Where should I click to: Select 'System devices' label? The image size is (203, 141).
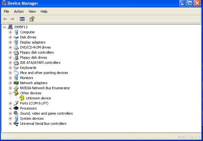(x=32, y=118)
